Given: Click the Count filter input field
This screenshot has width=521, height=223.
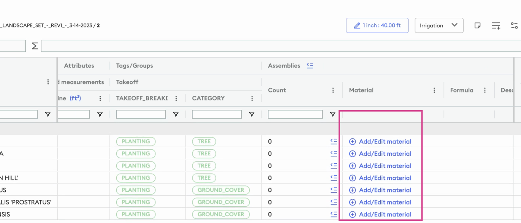Looking at the screenshot, I should (x=295, y=114).
